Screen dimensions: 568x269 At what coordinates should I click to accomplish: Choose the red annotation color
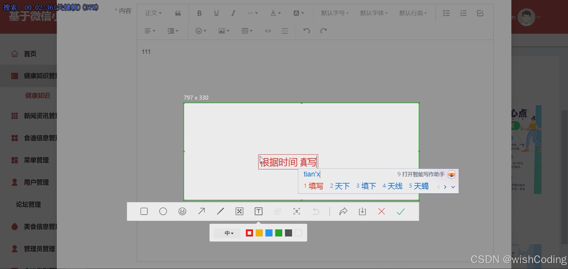[249, 233]
